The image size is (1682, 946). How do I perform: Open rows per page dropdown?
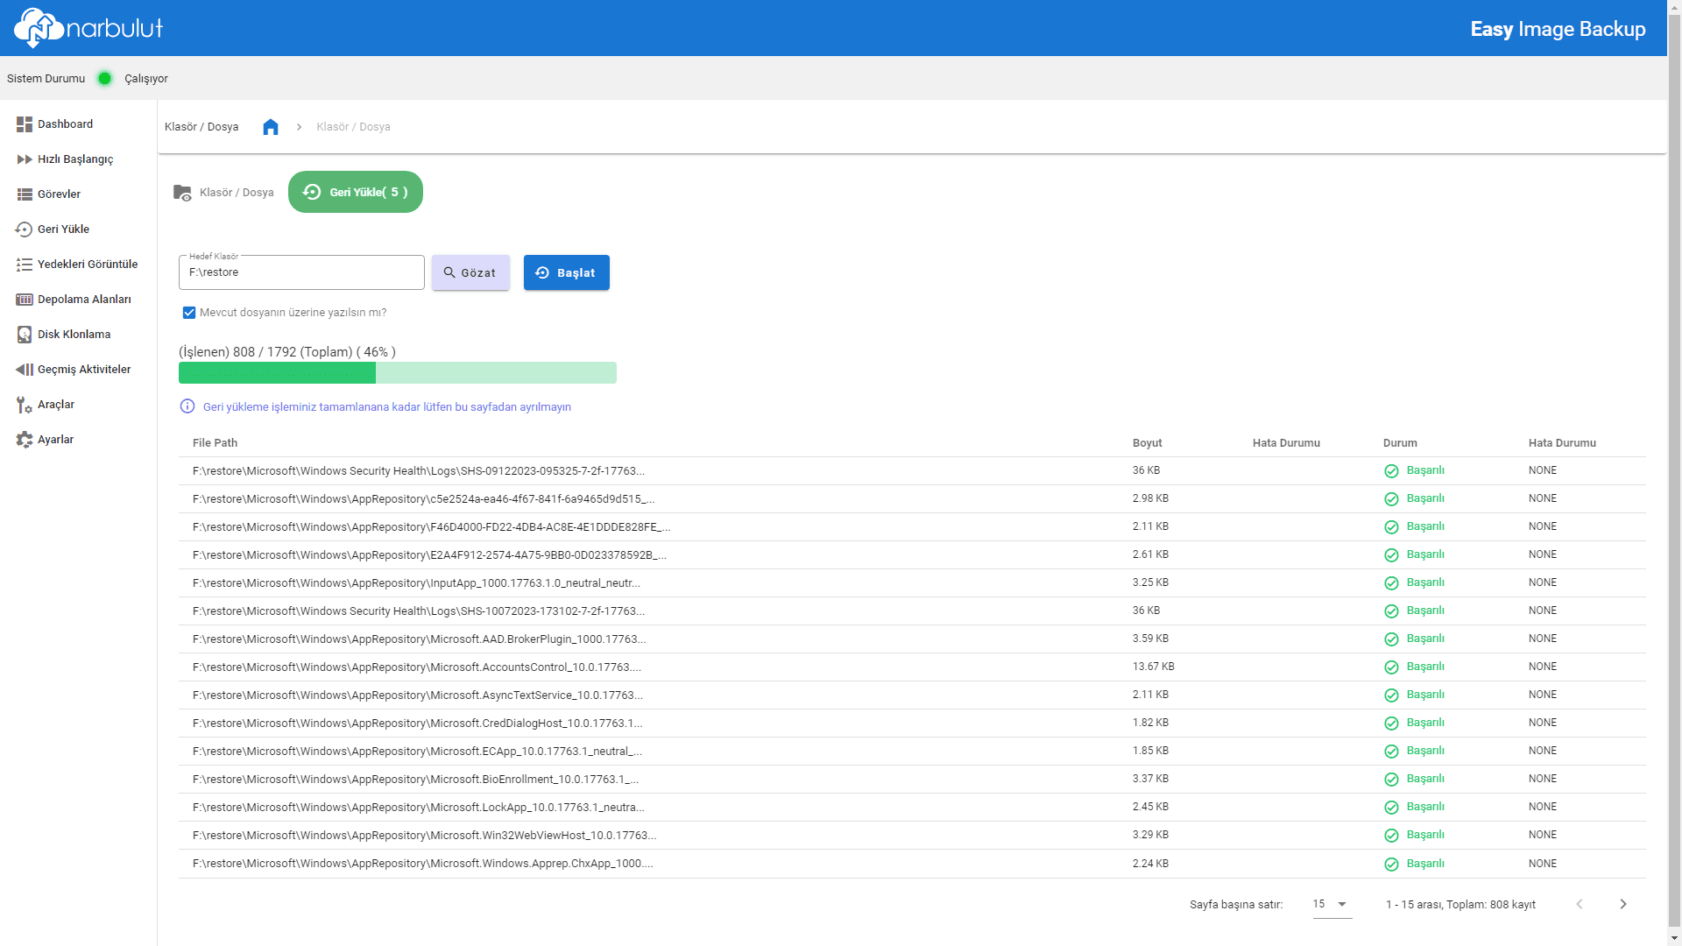coord(1332,904)
